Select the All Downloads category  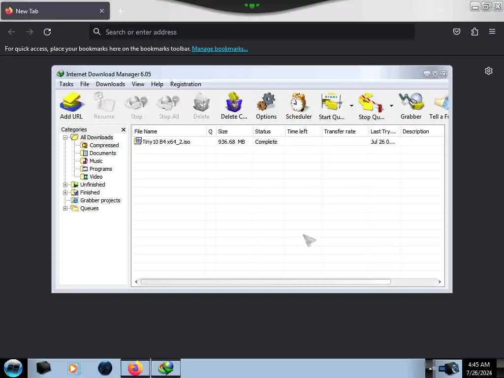[96, 137]
